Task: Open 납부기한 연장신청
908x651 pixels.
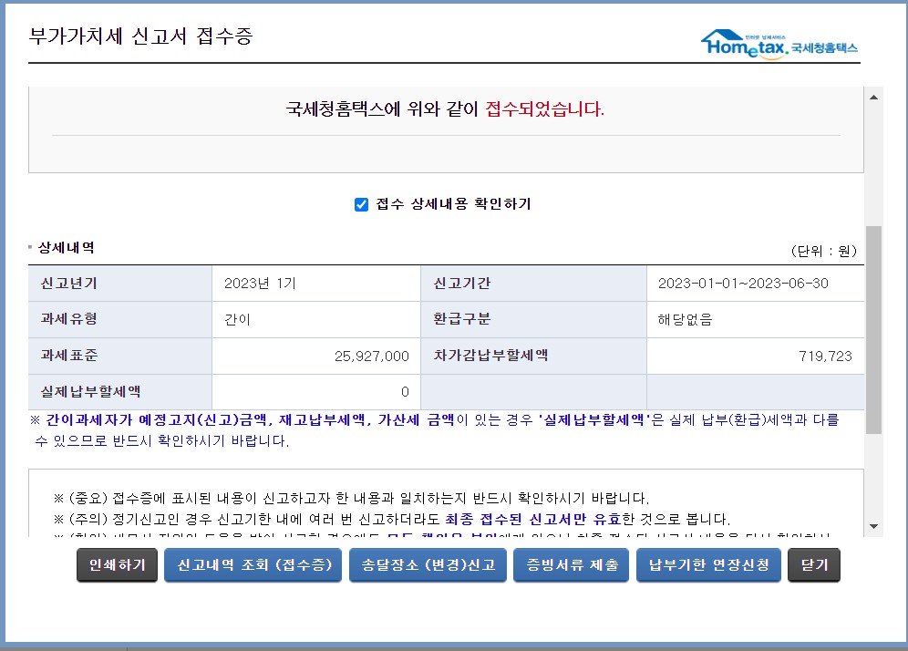Action: pyautogui.click(x=708, y=564)
